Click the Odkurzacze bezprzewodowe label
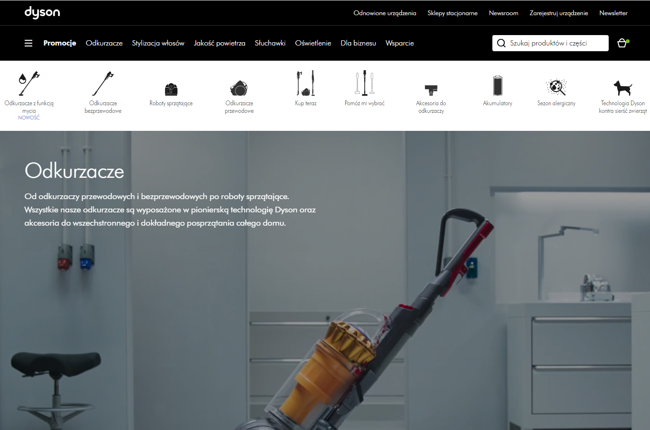Image resolution: width=650 pixels, height=430 pixels. (x=103, y=107)
